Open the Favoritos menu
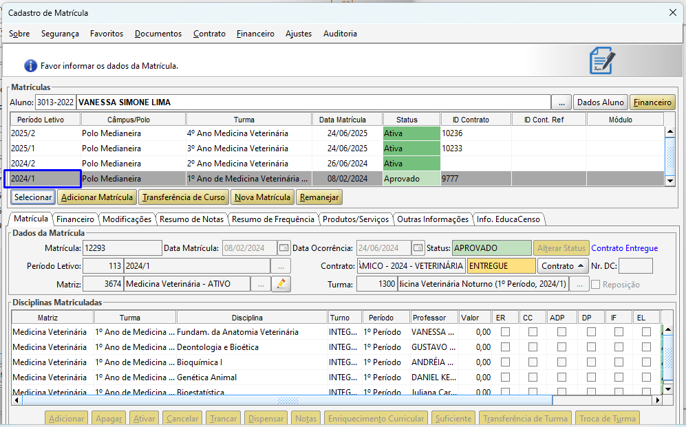This screenshot has height=427, width=686. coord(107,34)
